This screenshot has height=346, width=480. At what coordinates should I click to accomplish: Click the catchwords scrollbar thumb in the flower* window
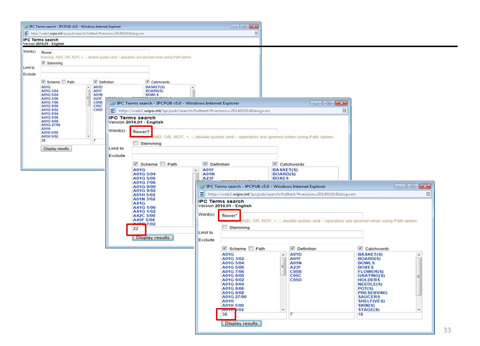[x=419, y=276]
